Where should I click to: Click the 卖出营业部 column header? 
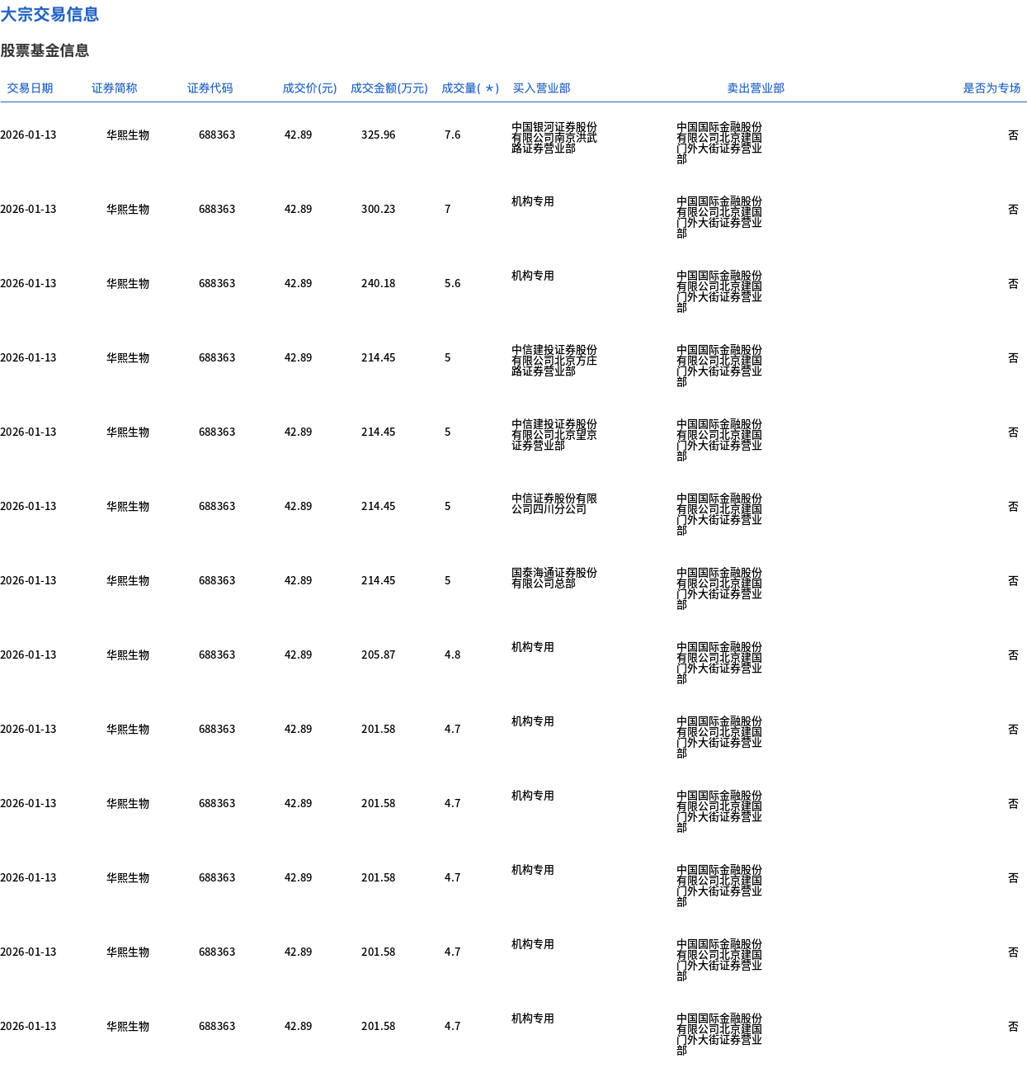pyautogui.click(x=756, y=88)
